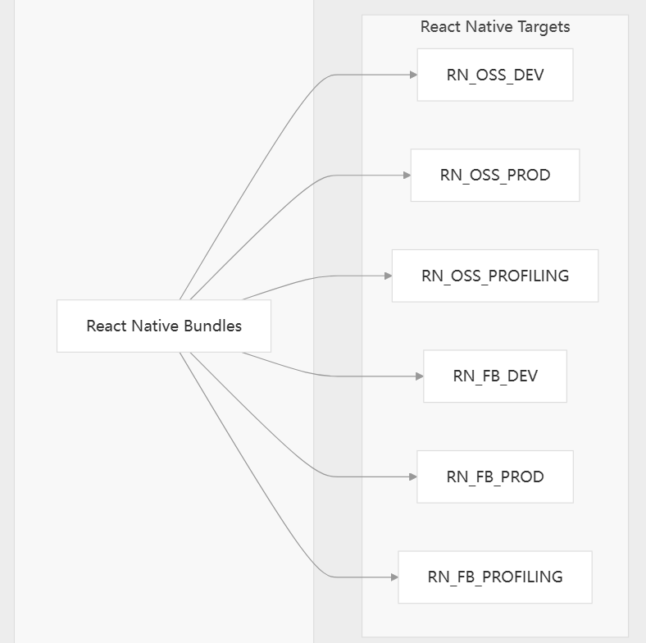Select the arrowhead entering RN_FB_PROD
The image size is (646, 643).
pos(412,477)
